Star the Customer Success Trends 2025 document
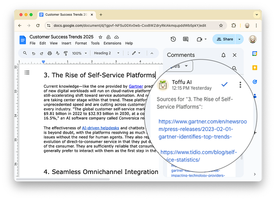 coord(100,37)
